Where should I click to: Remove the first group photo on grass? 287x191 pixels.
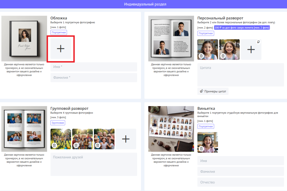point(54,145)
